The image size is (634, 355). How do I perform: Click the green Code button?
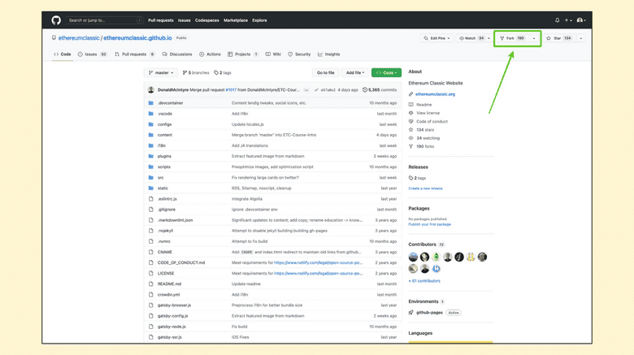pyautogui.click(x=386, y=72)
